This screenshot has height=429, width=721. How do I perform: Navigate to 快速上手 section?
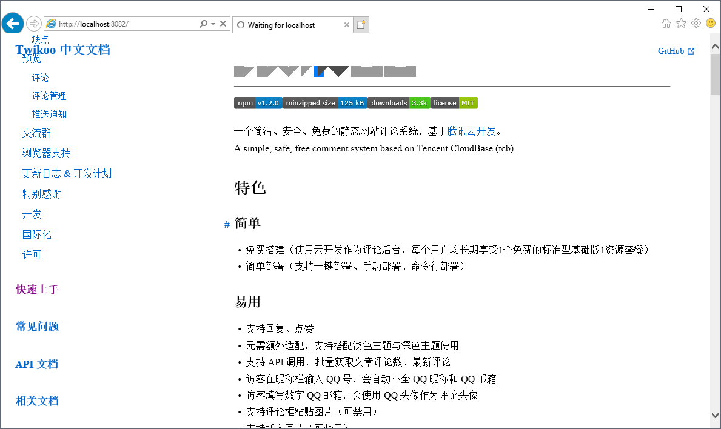[x=37, y=290]
